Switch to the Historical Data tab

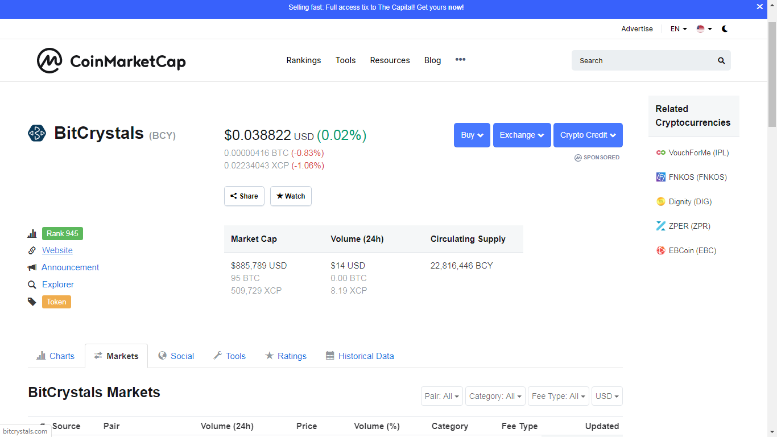pos(359,356)
